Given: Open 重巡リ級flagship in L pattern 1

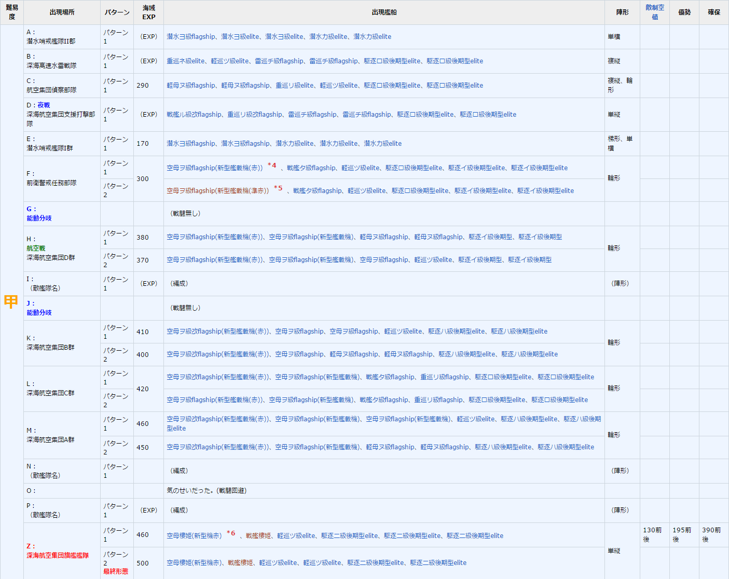Looking at the screenshot, I should pyautogui.click(x=445, y=377).
